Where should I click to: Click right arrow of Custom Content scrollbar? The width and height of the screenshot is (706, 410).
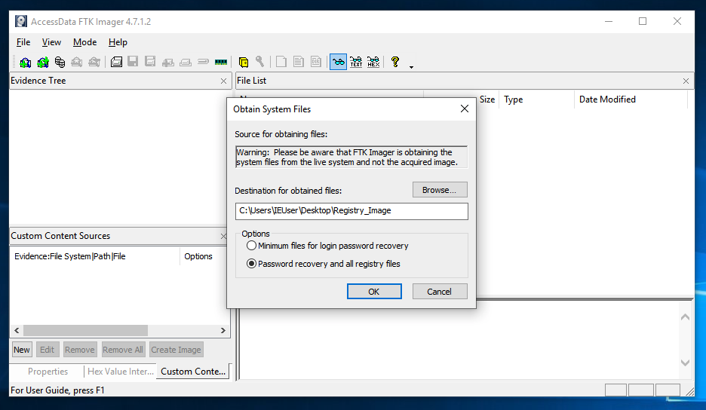pos(223,330)
